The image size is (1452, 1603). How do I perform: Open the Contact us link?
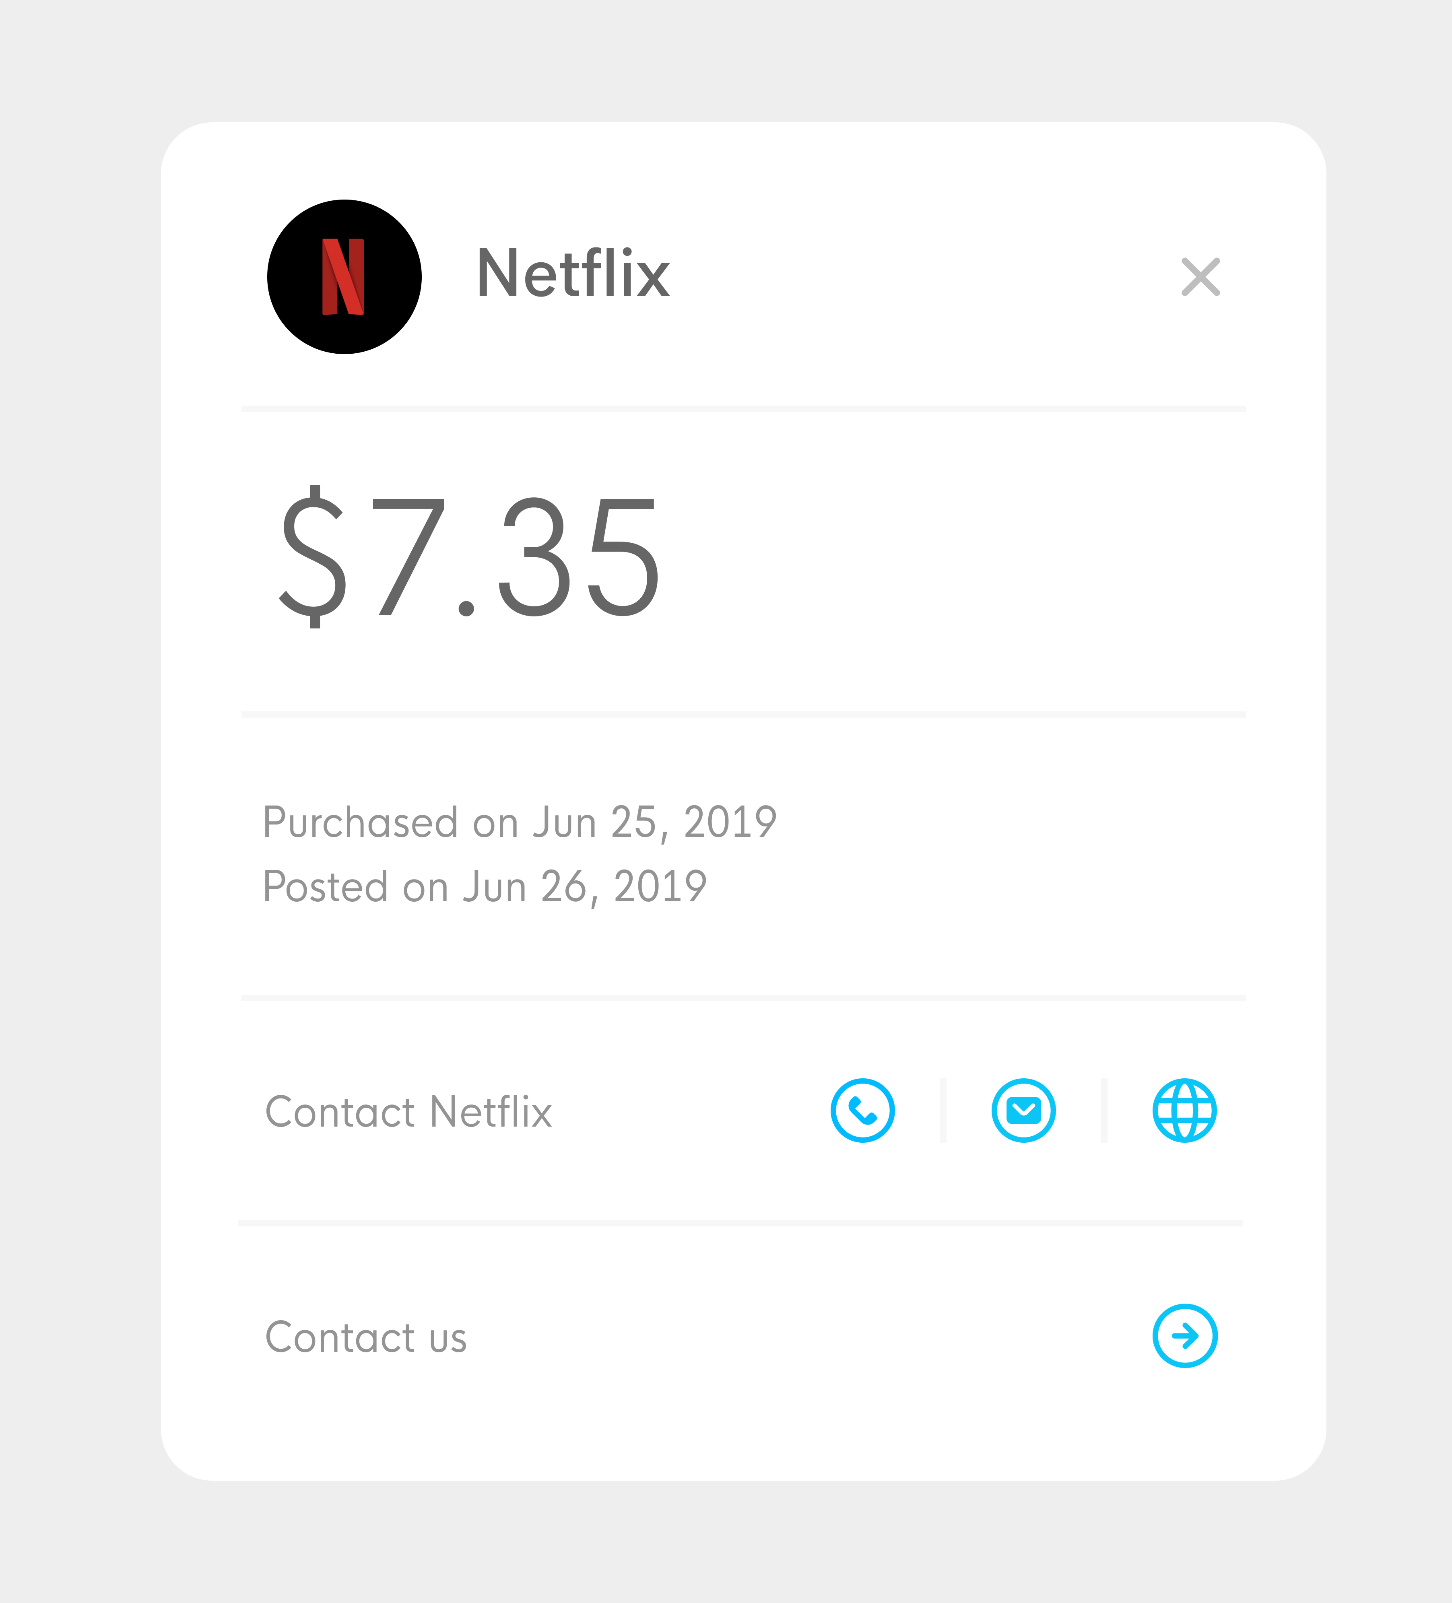pyautogui.click(x=366, y=1337)
